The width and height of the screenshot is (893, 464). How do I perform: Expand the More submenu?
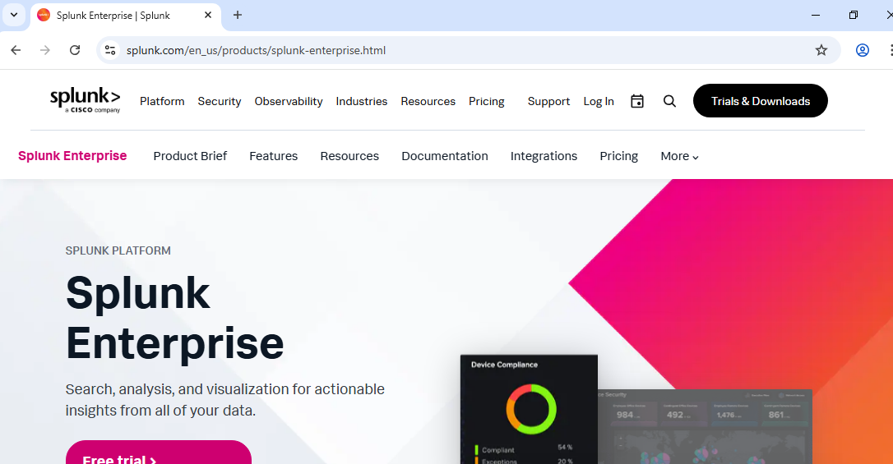[x=679, y=156]
